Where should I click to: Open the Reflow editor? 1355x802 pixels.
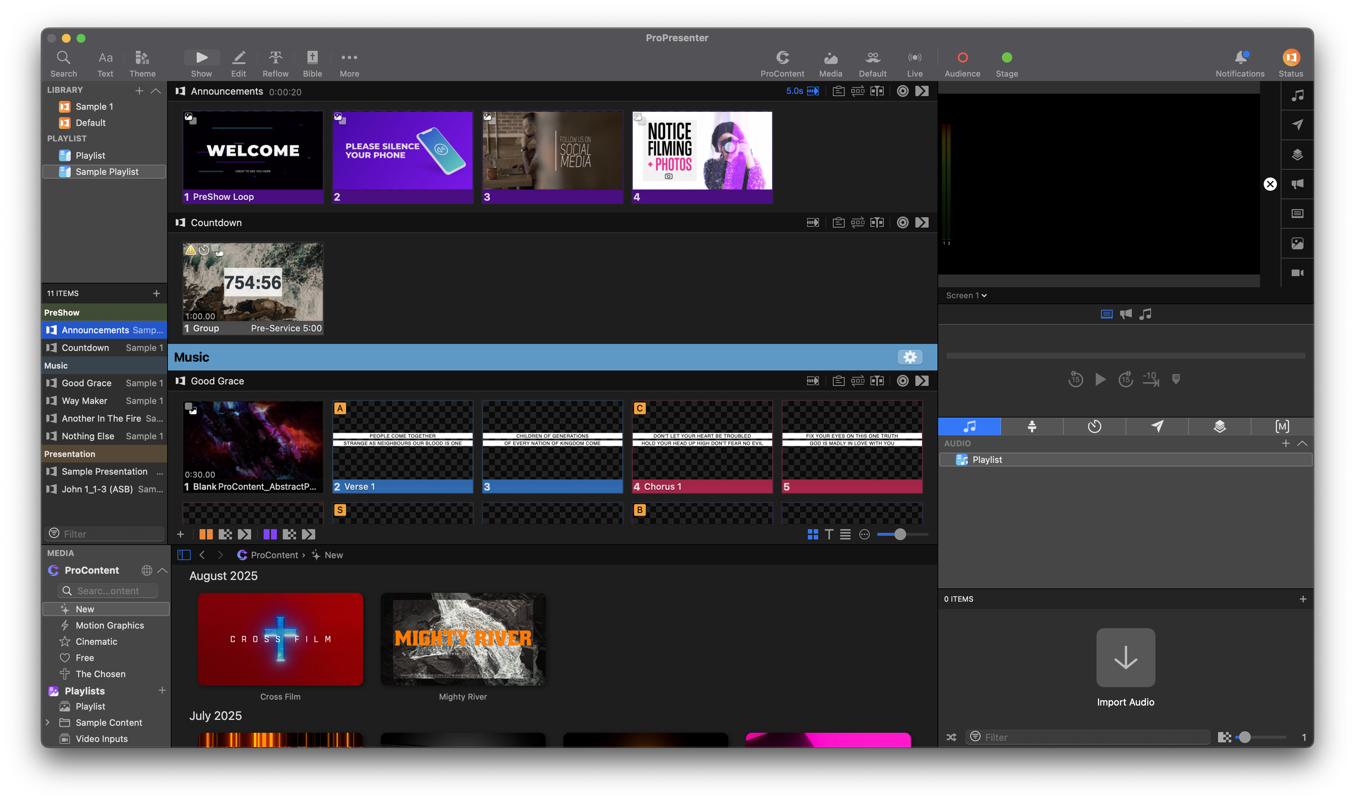[x=275, y=64]
